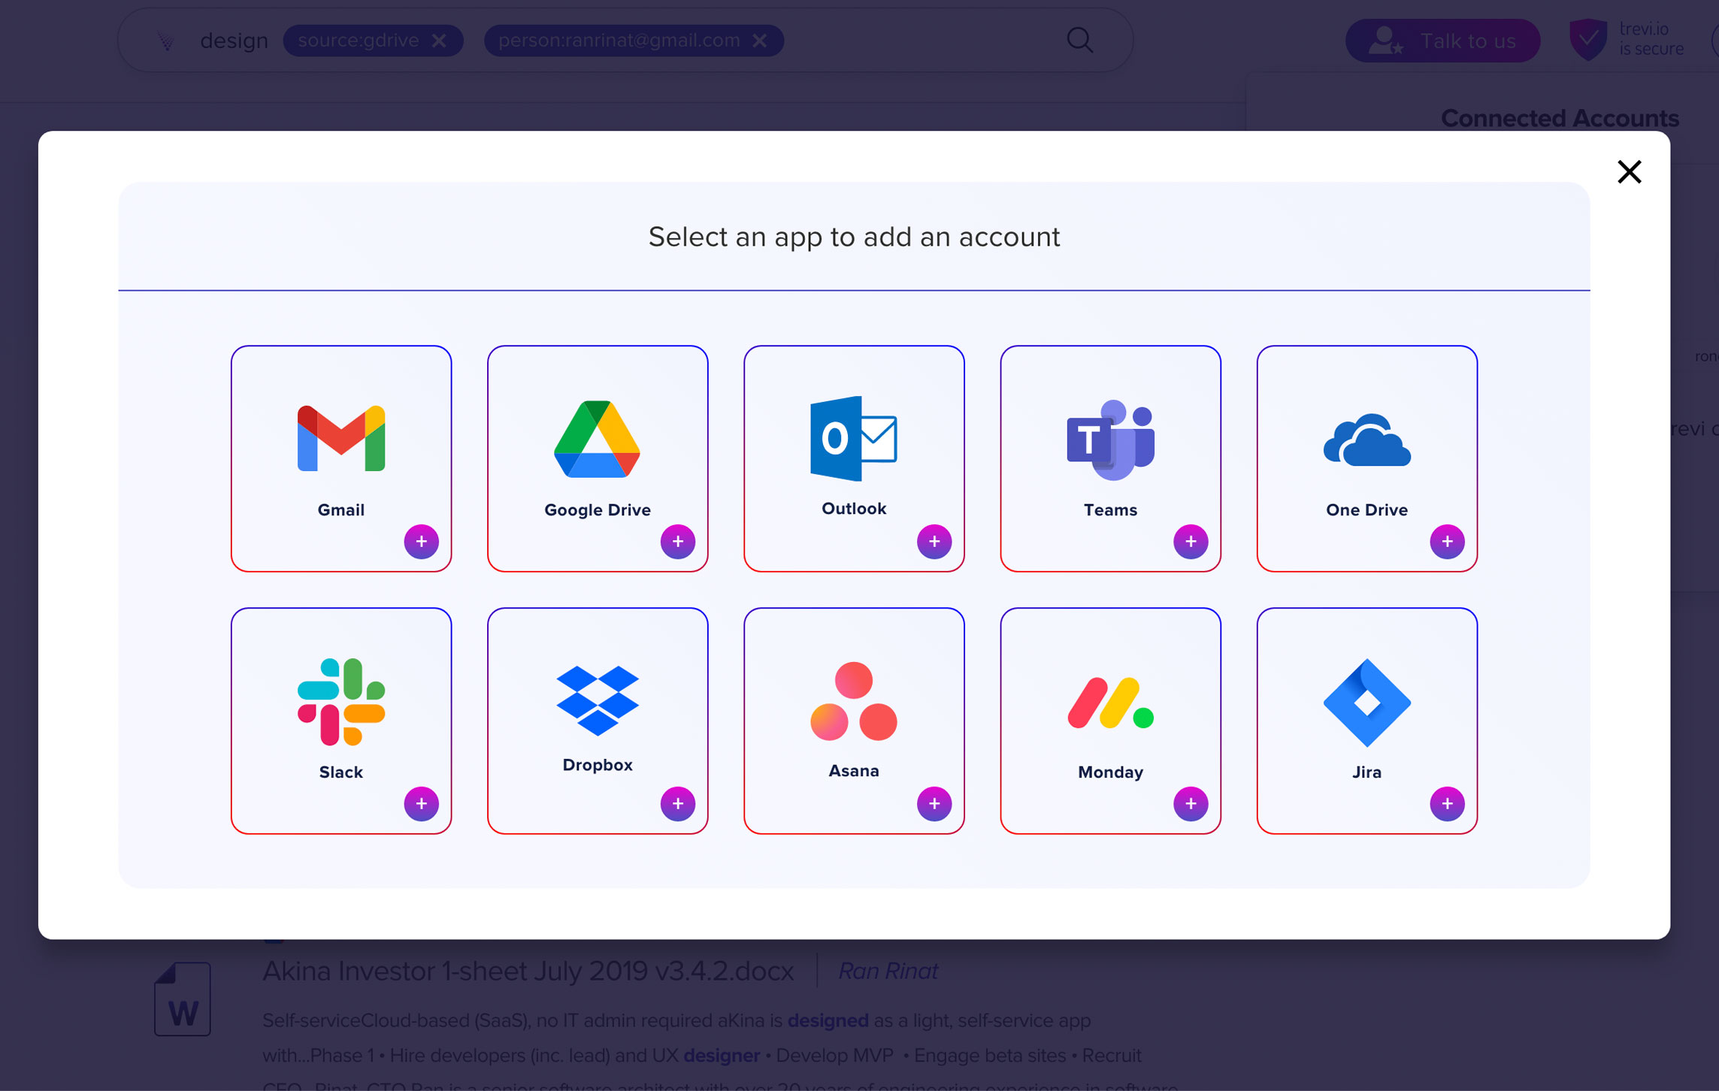
Task: Click the Jira label text
Action: (1366, 772)
